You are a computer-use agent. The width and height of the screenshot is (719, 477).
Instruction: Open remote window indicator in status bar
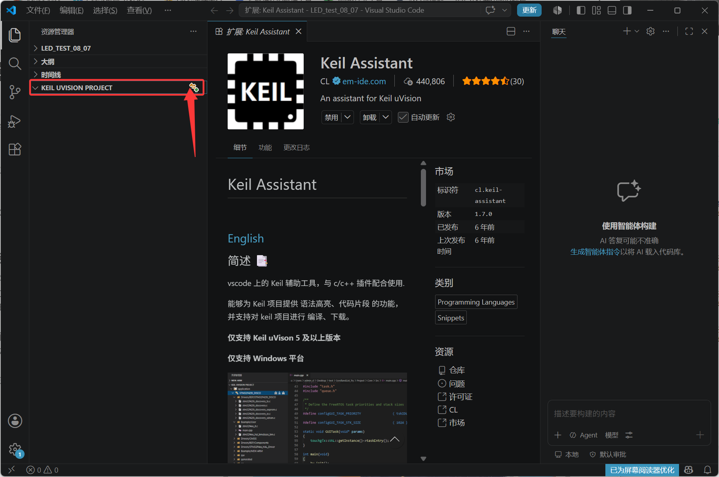[x=11, y=470]
